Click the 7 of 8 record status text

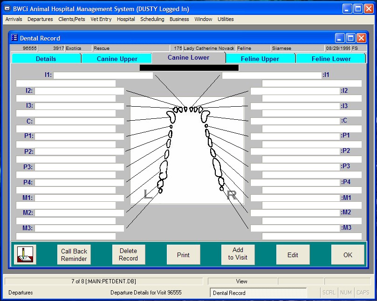103,281
